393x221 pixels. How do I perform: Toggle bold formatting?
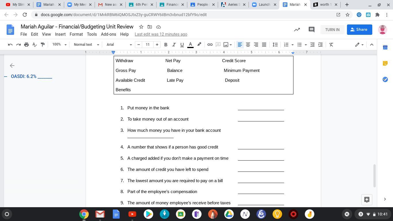click(x=166, y=45)
